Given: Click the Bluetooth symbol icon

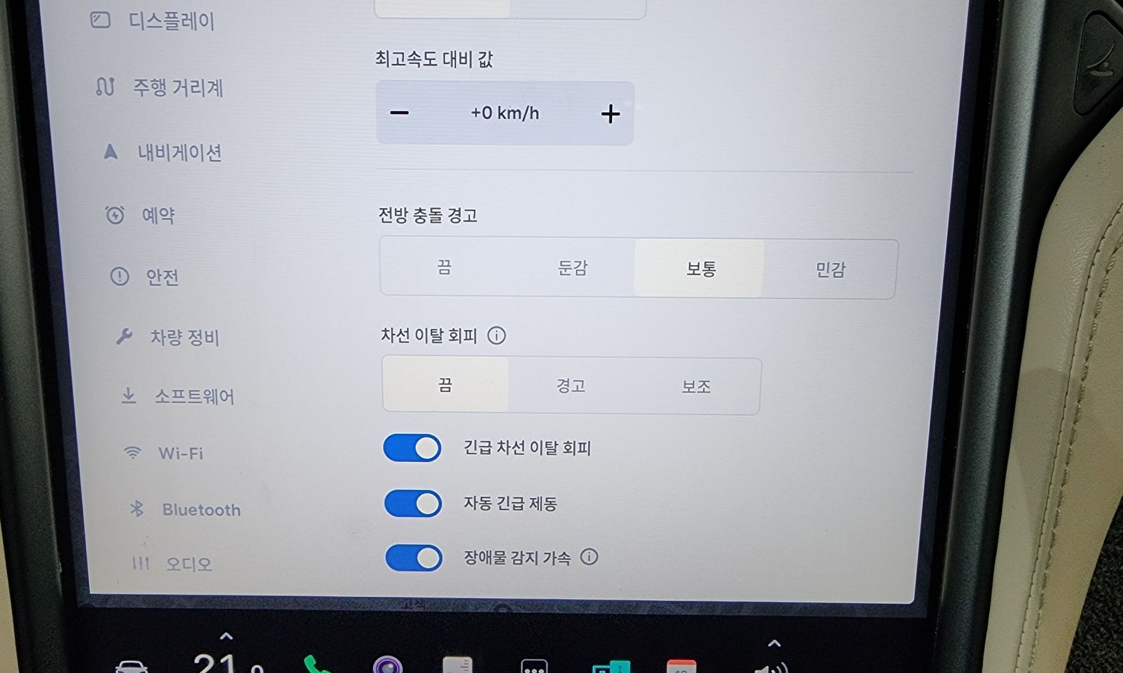Looking at the screenshot, I should pos(136,509).
